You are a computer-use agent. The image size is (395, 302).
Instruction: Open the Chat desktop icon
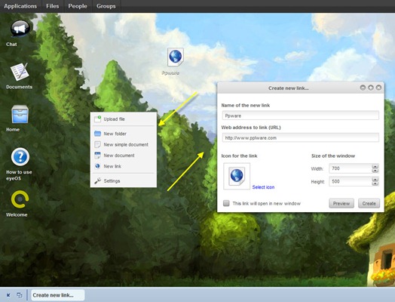coord(20,28)
